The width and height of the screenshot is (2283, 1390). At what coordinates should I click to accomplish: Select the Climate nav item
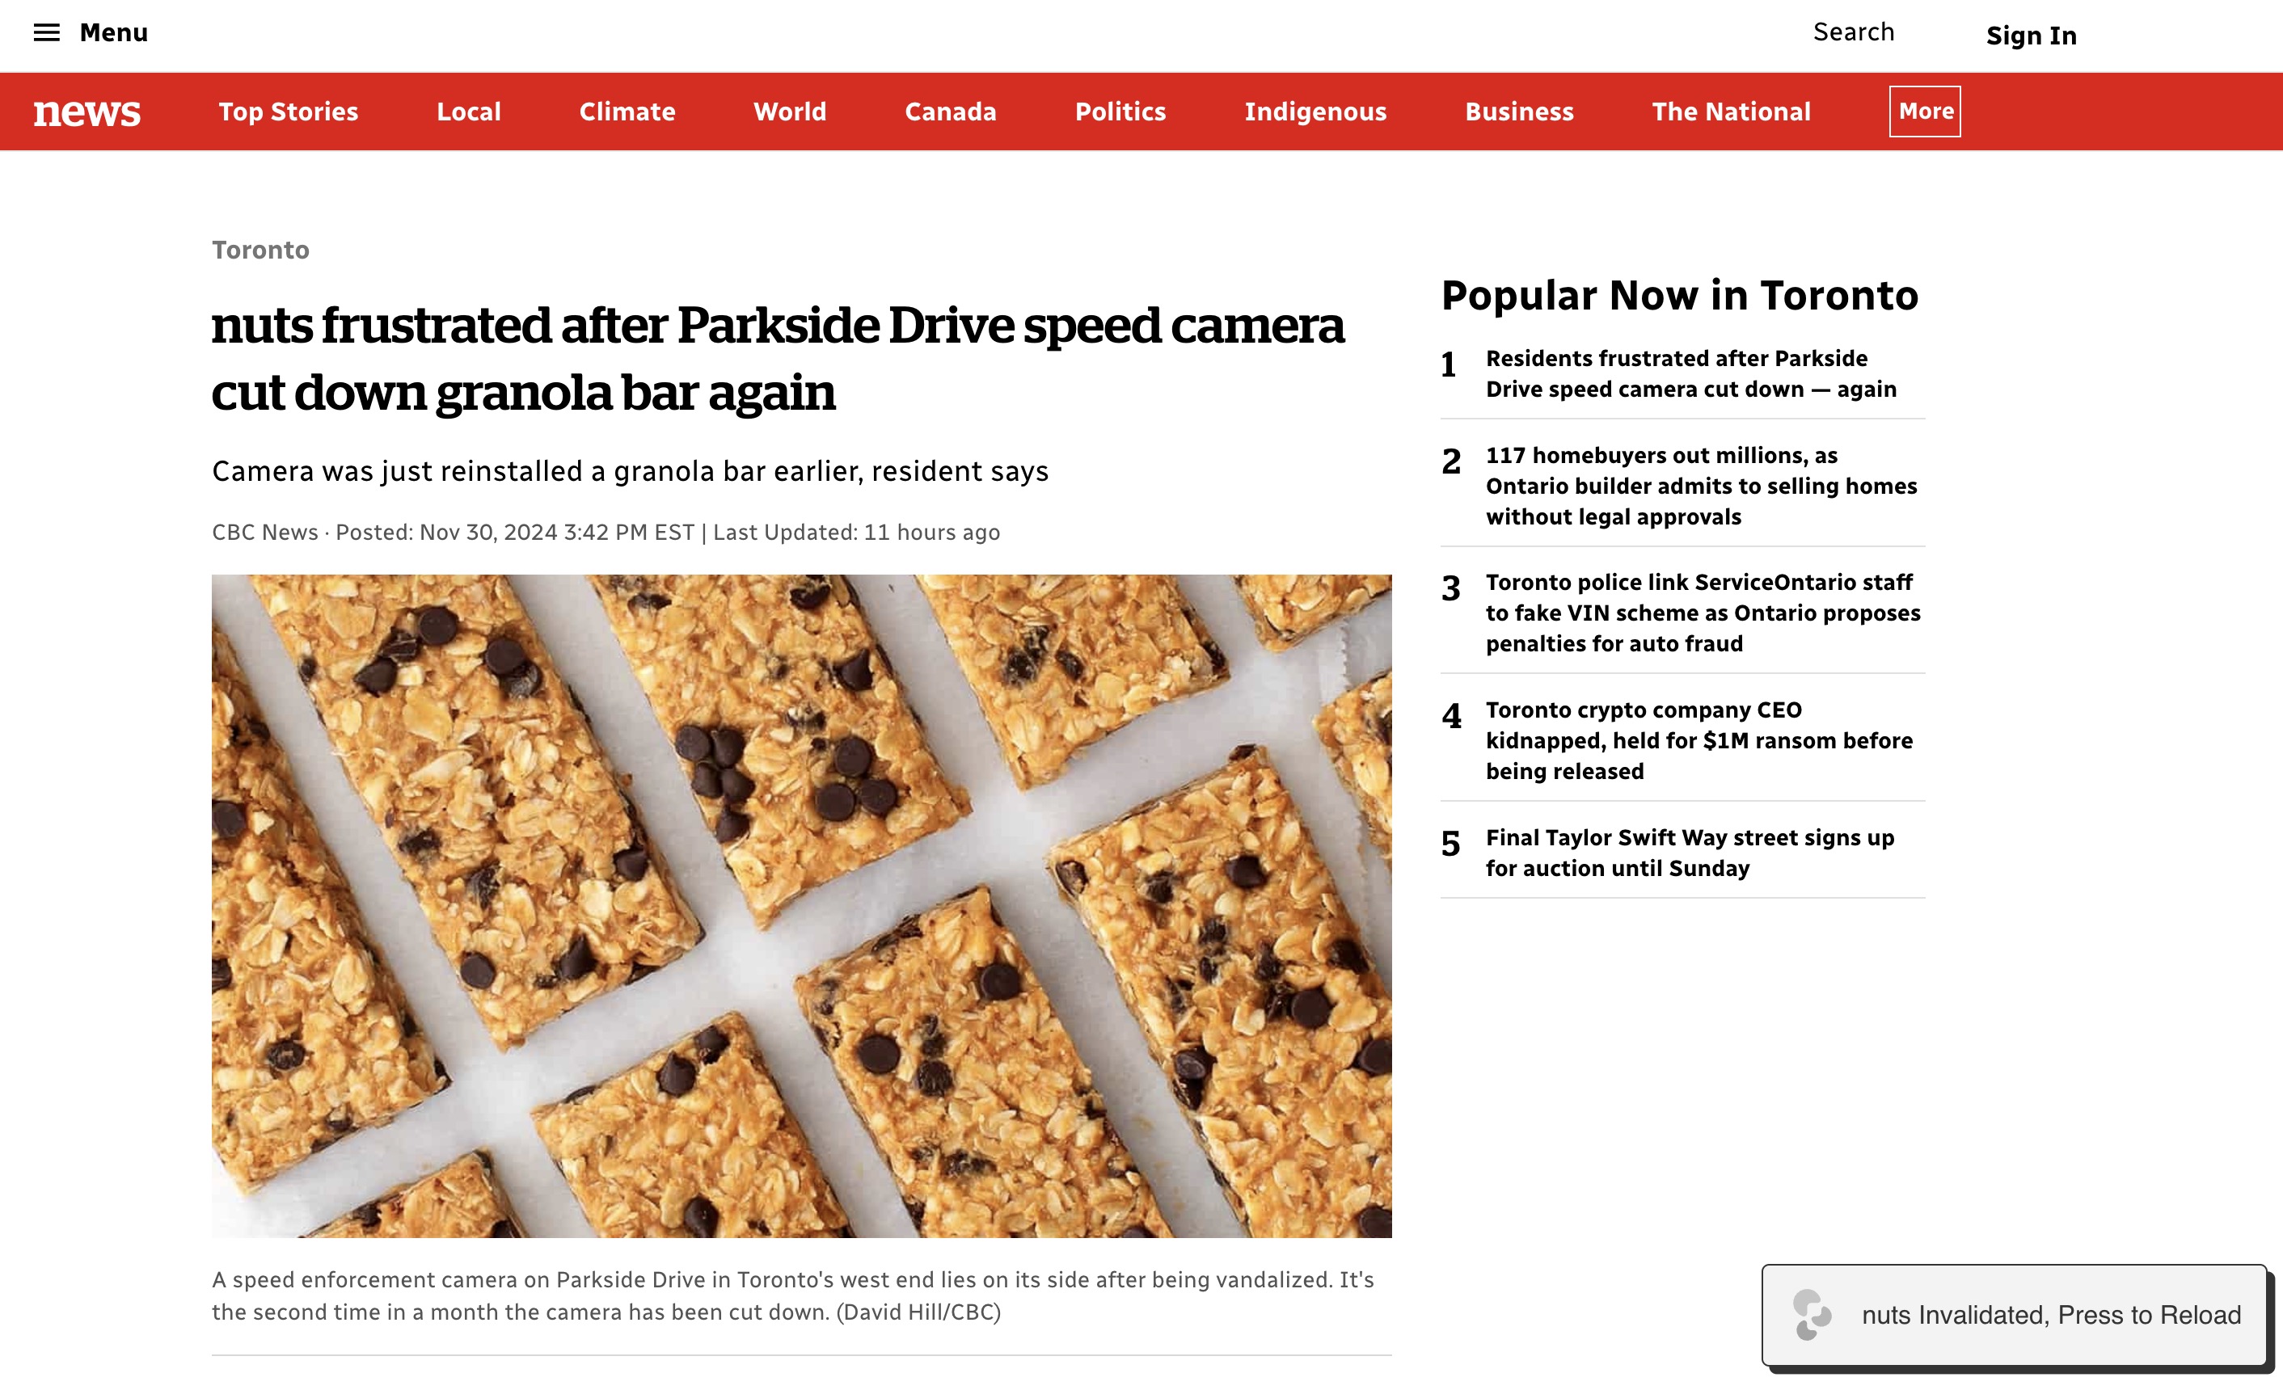coord(627,112)
